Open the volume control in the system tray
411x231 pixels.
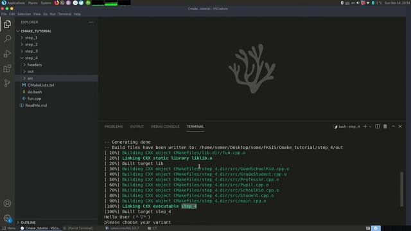[358, 3]
